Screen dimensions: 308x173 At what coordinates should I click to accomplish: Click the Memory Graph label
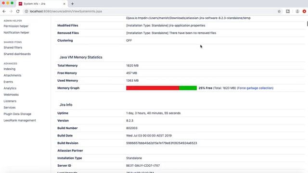pos(68,88)
